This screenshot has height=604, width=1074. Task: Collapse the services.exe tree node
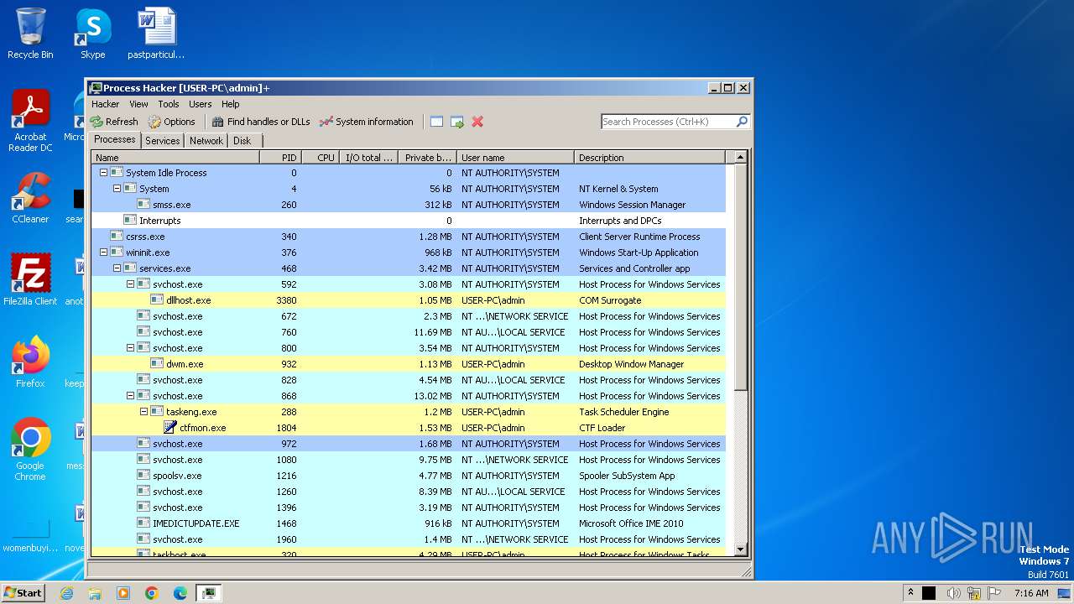[x=117, y=268]
